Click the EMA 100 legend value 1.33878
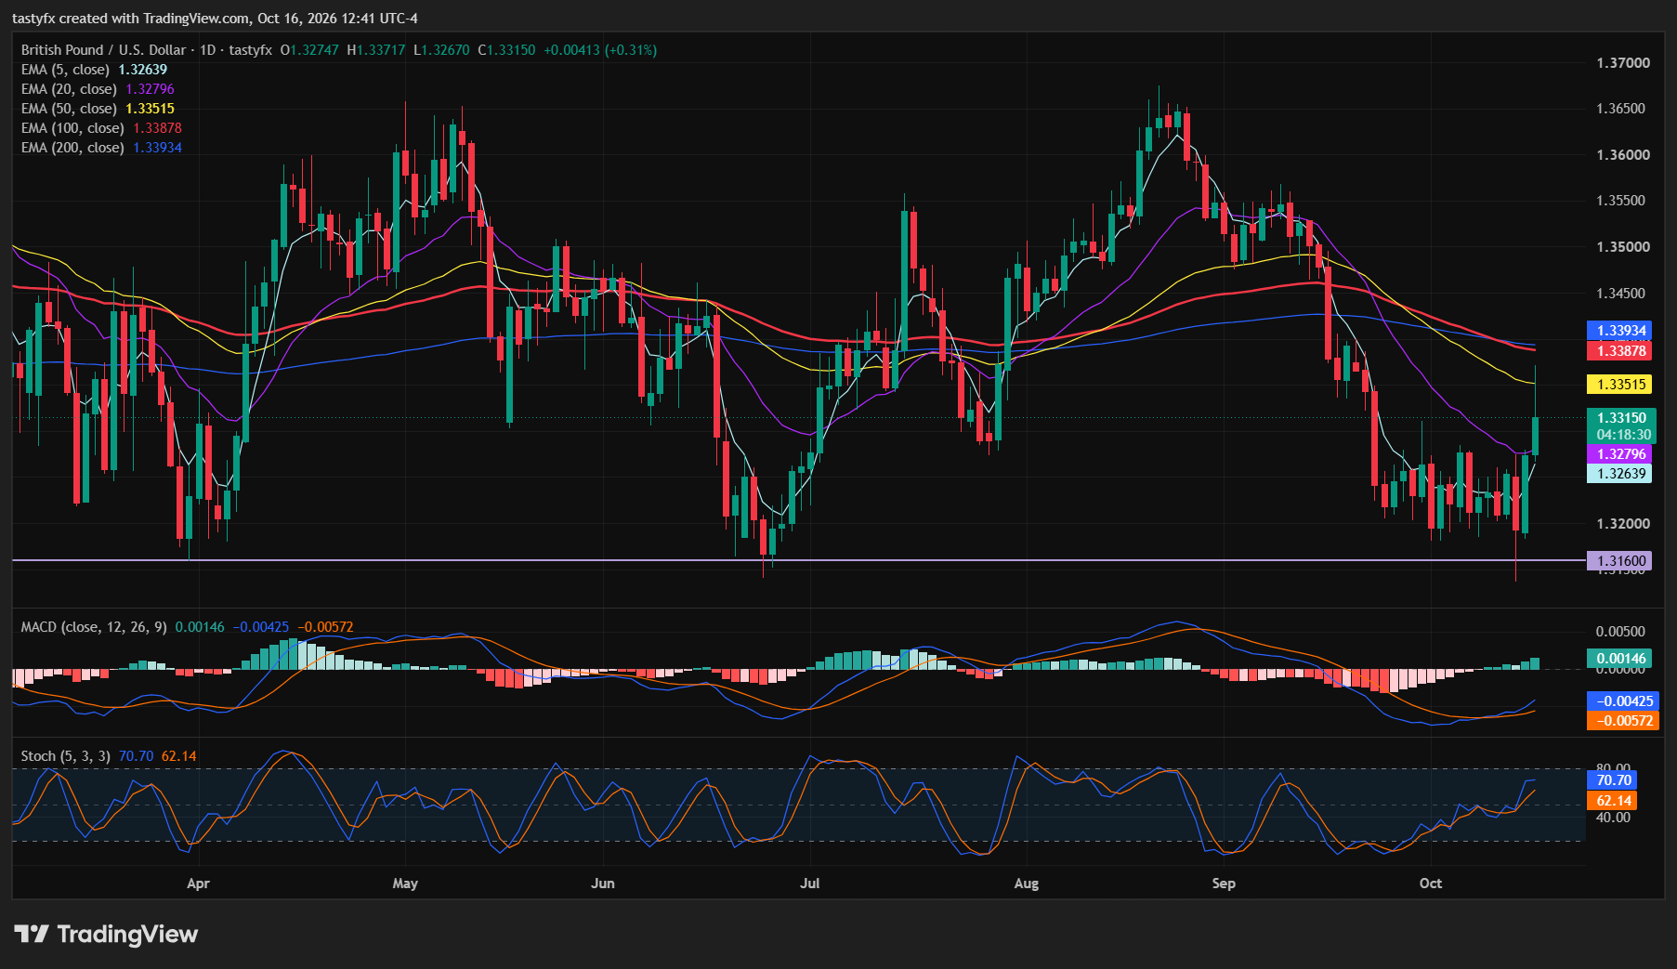The image size is (1677, 969). (x=158, y=128)
